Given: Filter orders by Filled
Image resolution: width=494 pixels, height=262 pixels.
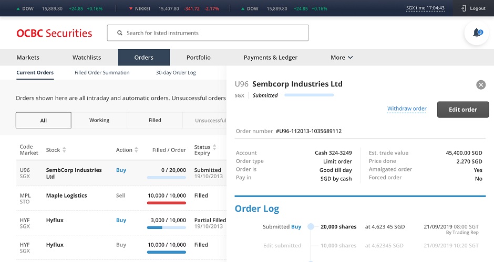Looking at the screenshot, I should (x=155, y=121).
